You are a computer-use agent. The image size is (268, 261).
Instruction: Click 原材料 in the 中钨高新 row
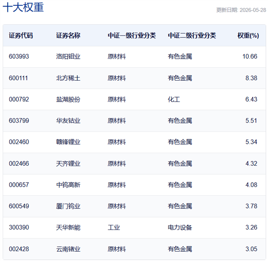pos(117,185)
